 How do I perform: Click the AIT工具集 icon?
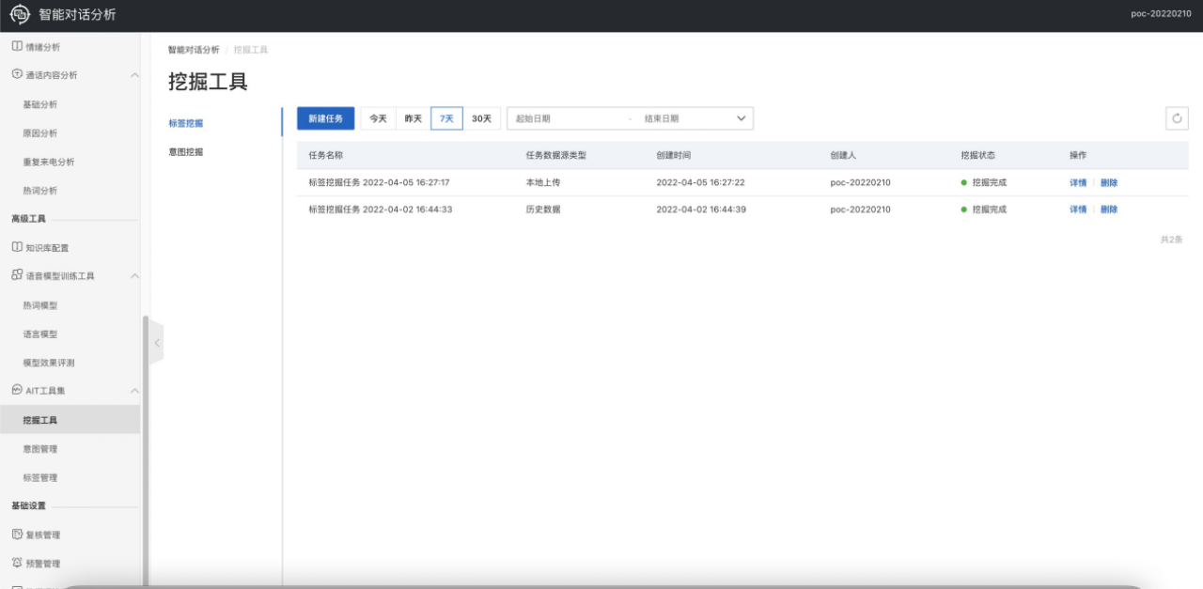coord(17,390)
